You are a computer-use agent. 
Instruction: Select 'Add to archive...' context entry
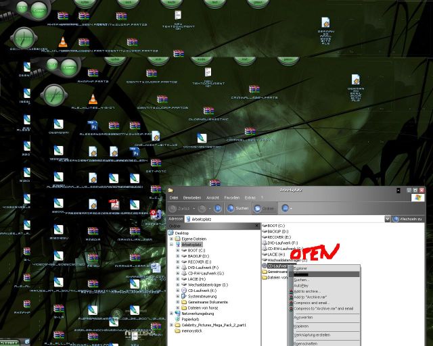tap(308, 291)
